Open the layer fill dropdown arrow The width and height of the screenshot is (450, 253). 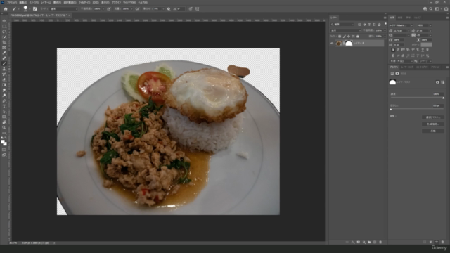(x=385, y=37)
